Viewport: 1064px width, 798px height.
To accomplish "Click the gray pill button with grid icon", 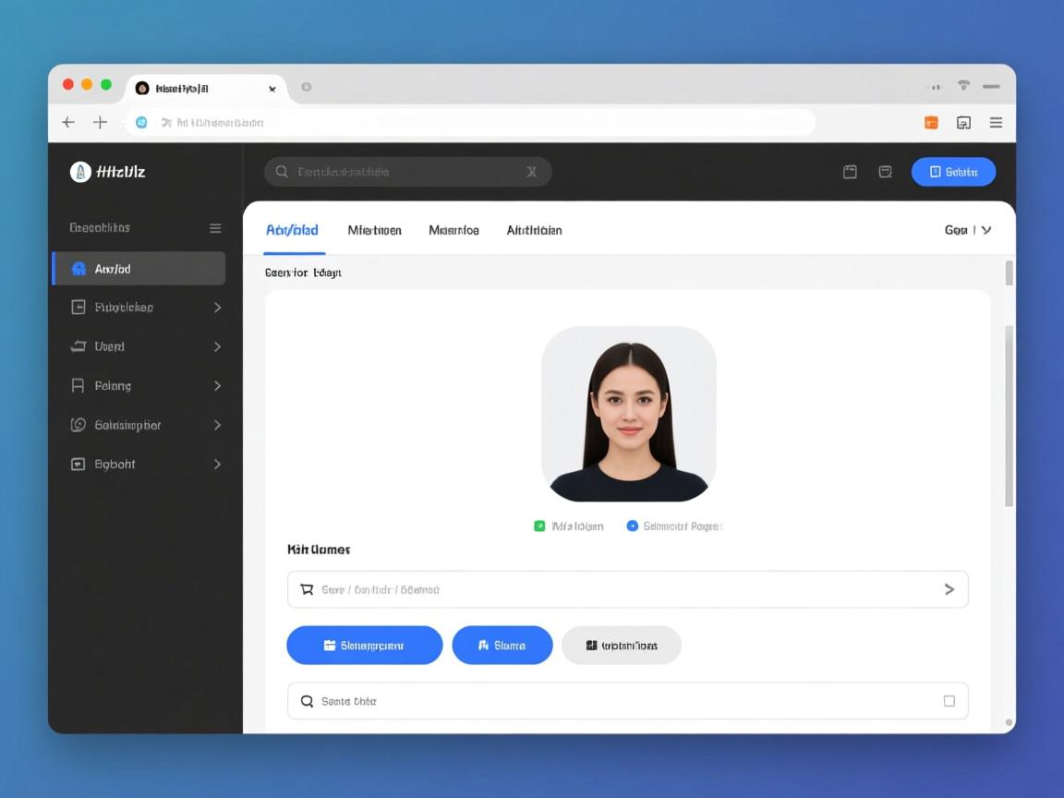I will (x=622, y=646).
